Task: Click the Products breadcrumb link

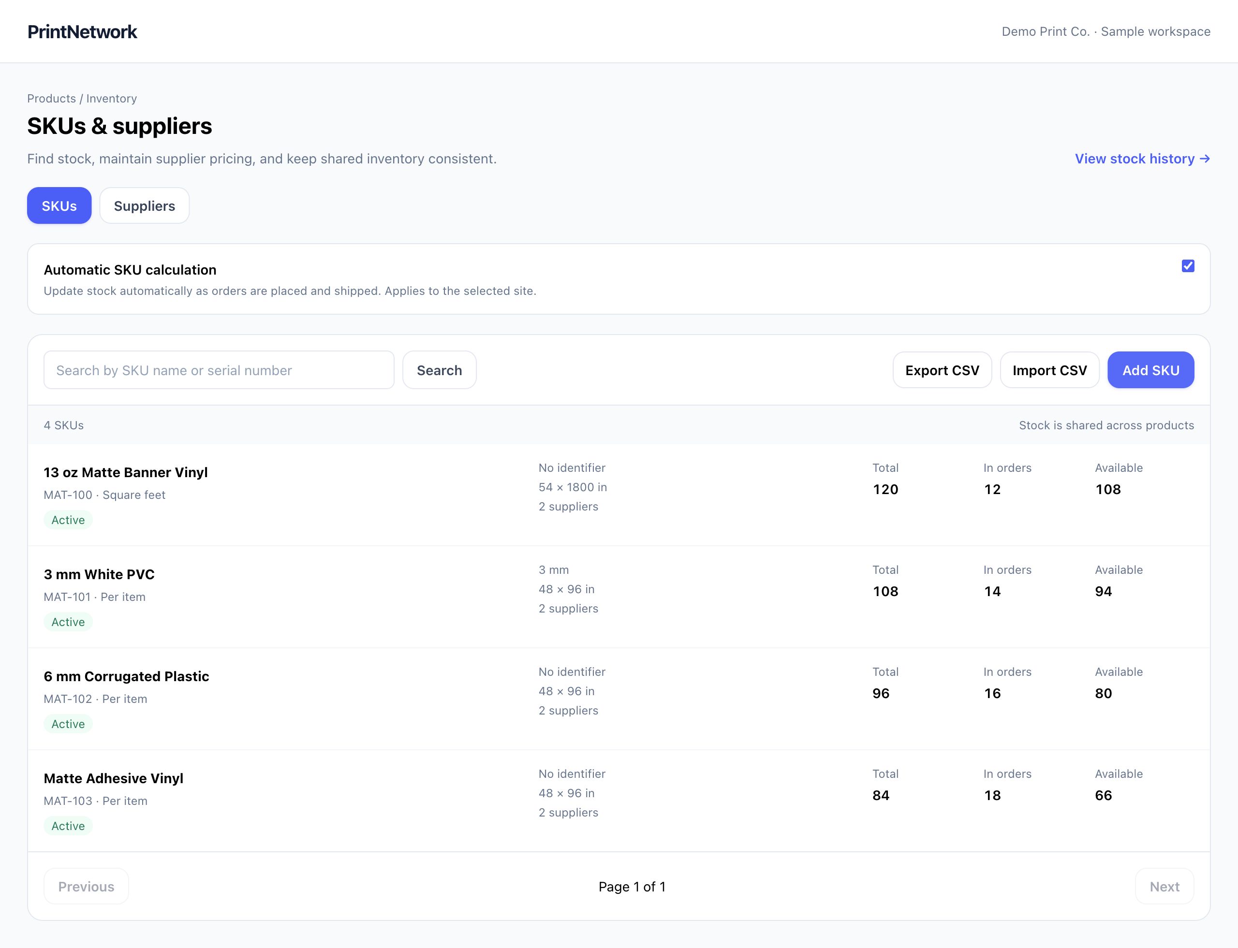Action: 51,98
